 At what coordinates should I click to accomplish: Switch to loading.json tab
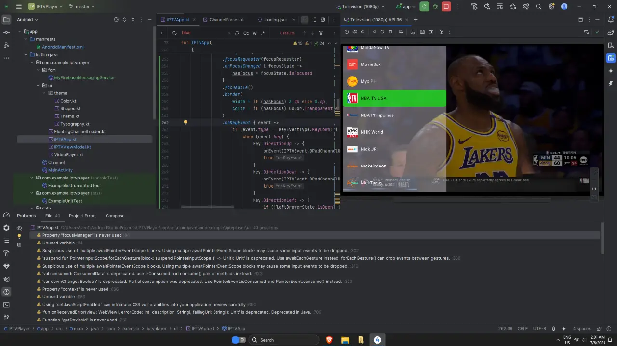272,20
